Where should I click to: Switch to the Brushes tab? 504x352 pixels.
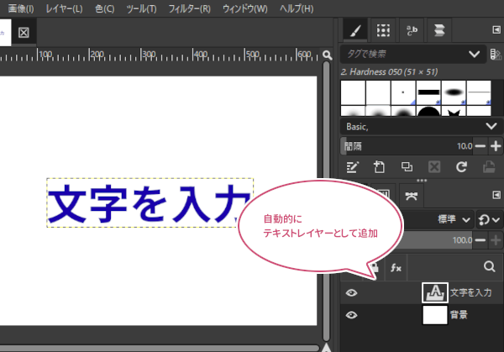pos(355,30)
